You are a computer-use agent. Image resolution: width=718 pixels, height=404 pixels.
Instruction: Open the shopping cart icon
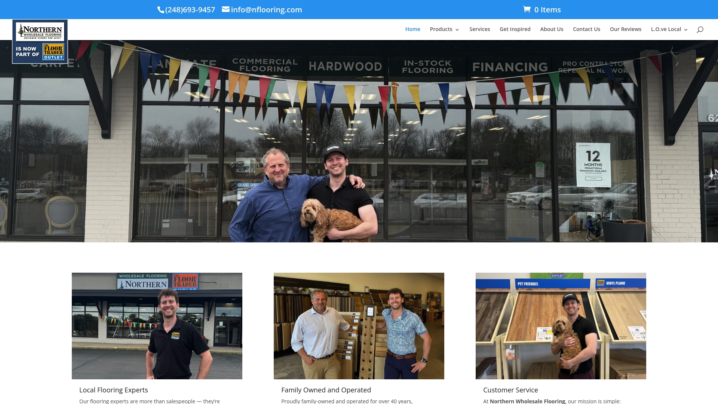(527, 9)
